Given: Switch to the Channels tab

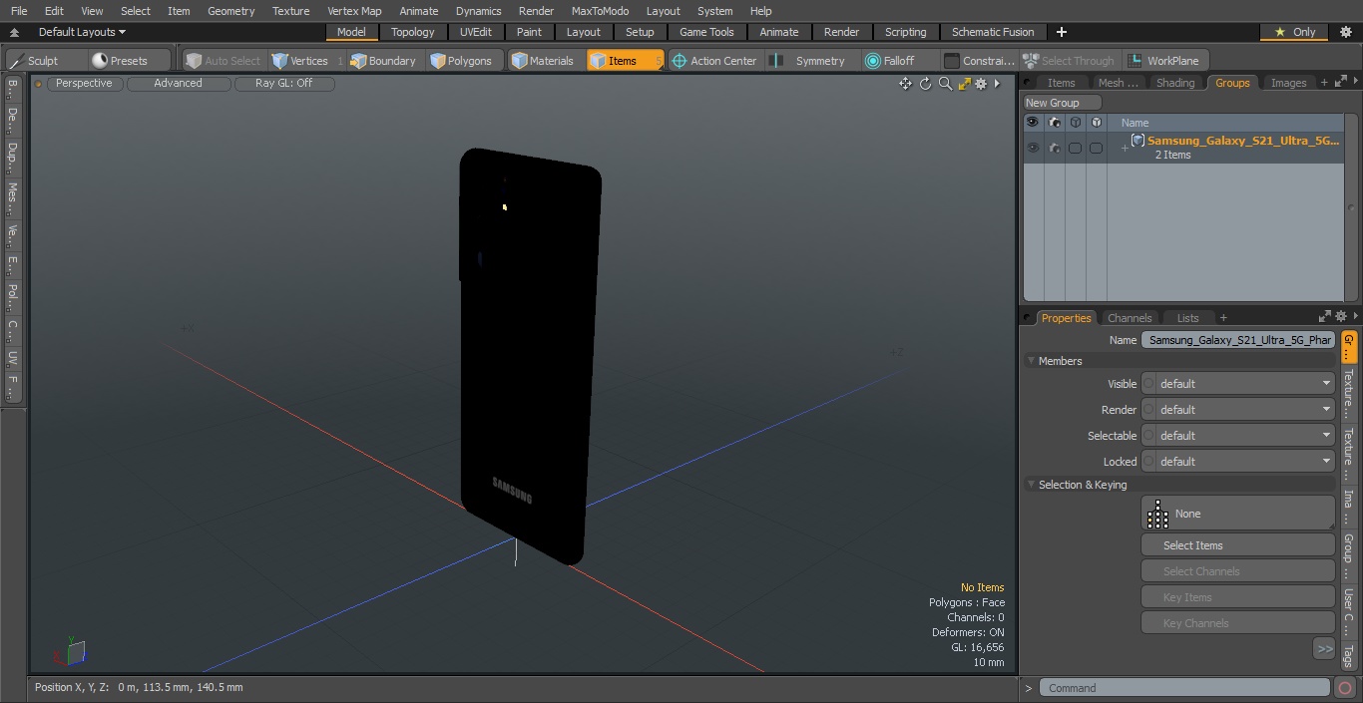Looking at the screenshot, I should click(x=1130, y=318).
